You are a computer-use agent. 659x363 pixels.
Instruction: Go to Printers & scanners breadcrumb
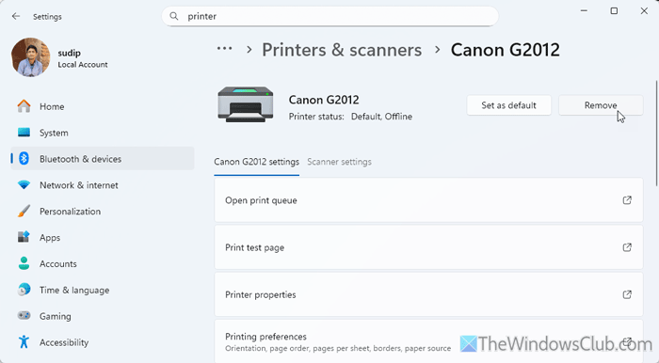point(342,50)
